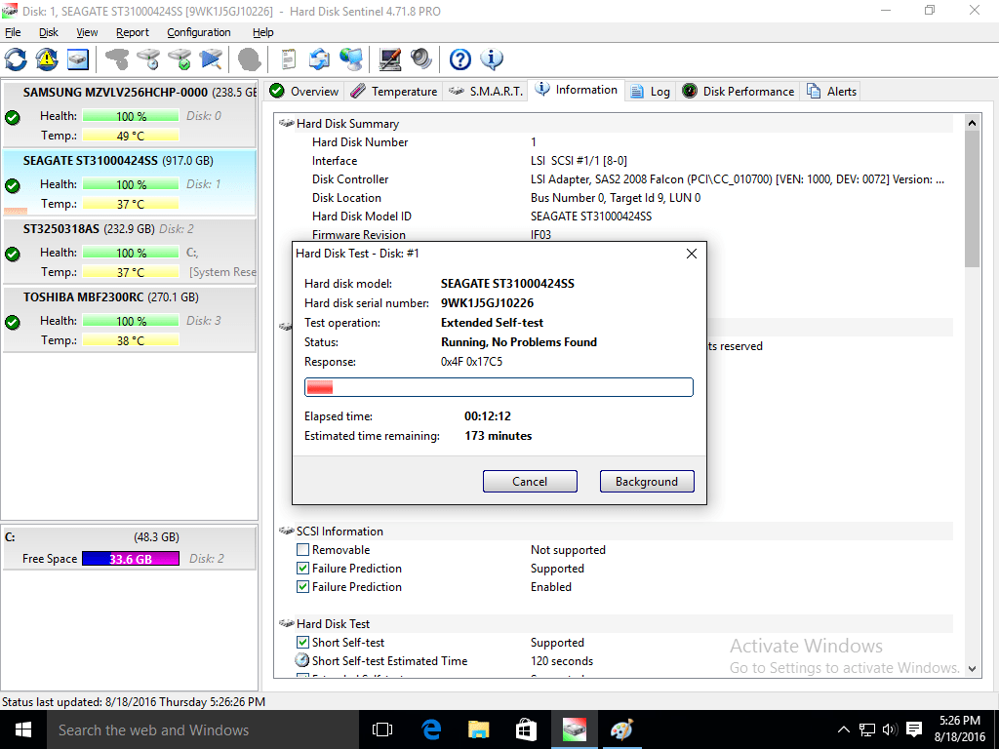Viewport: 999px width, 749px height.
Task: Toggle Failure Prediction Supported checkbox
Action: (303, 569)
